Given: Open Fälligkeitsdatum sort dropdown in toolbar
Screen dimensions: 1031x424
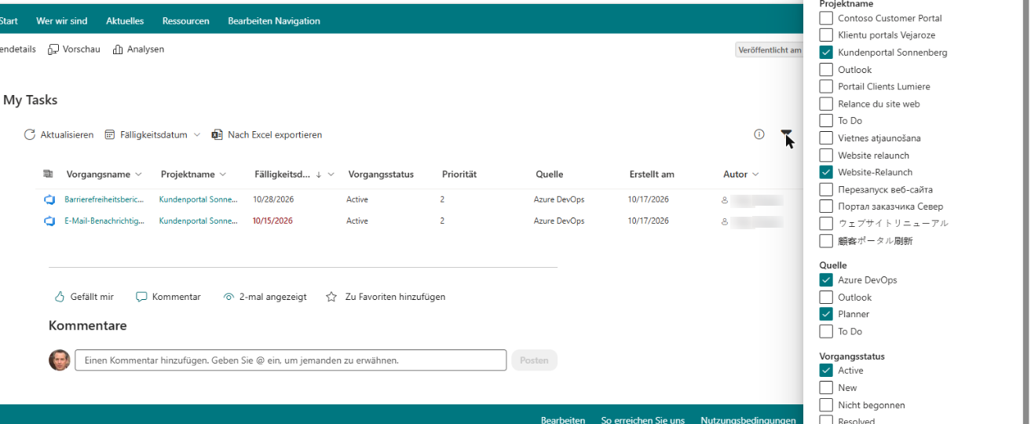Looking at the screenshot, I should tap(197, 135).
